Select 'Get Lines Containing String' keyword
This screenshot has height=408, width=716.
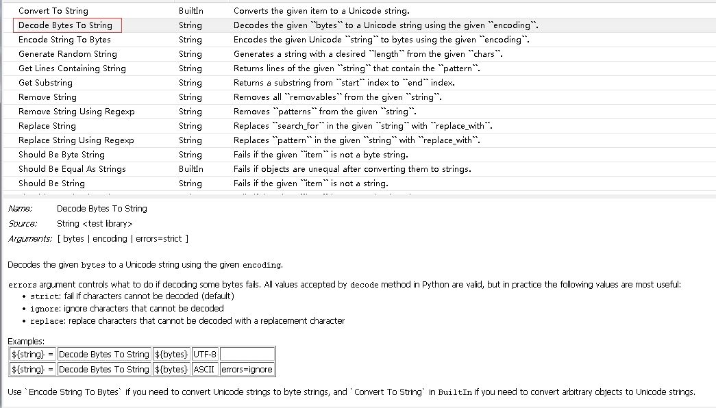point(72,68)
